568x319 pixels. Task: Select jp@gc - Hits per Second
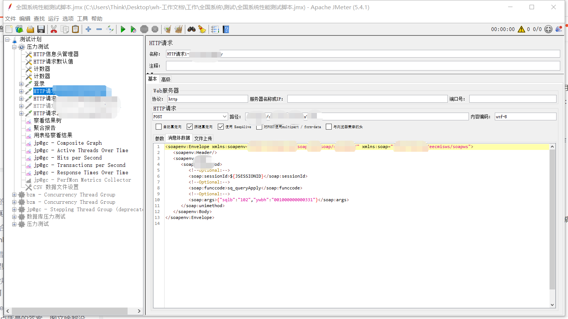68,158
